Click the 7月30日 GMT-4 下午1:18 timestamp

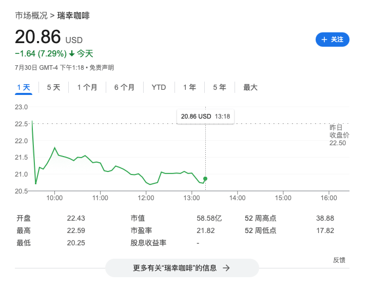coord(49,68)
